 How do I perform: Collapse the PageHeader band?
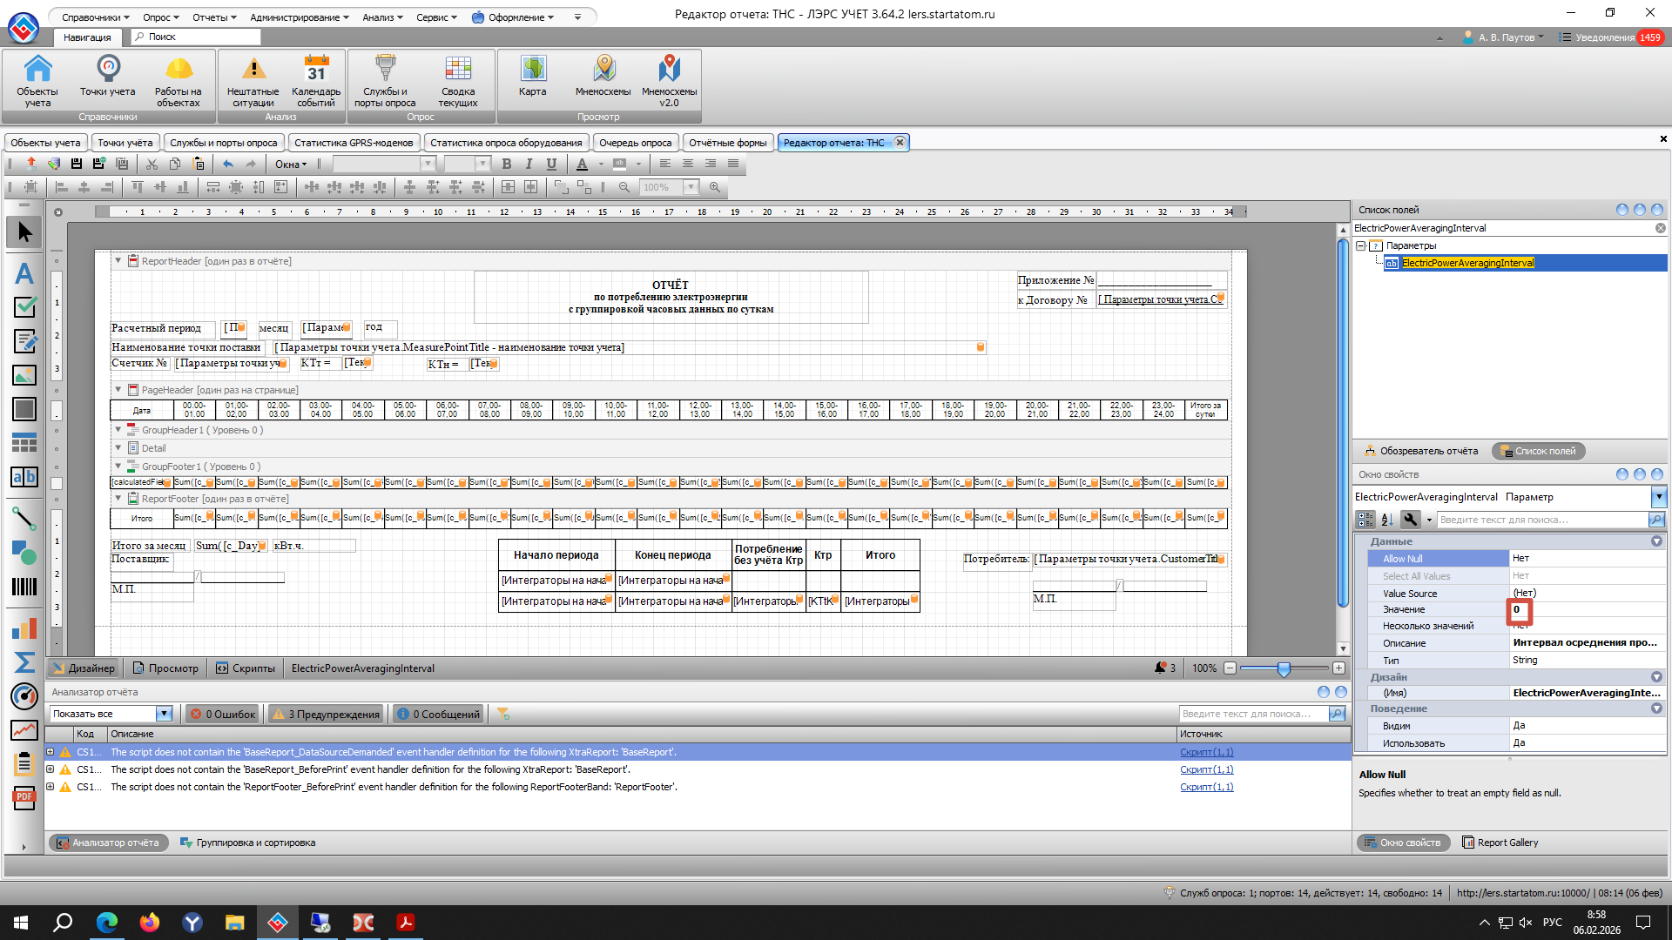pyautogui.click(x=118, y=390)
